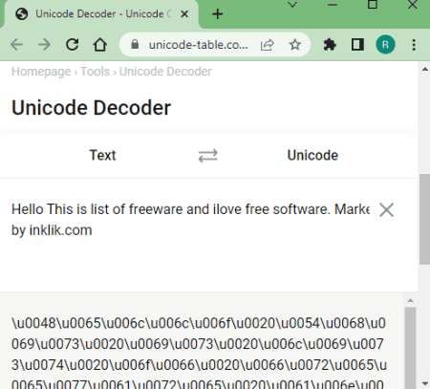This screenshot has width=430, height=389.
Task: Open the Extensions puzzle icon
Action: click(330, 45)
